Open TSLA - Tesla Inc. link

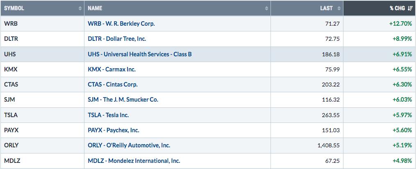coord(108,115)
